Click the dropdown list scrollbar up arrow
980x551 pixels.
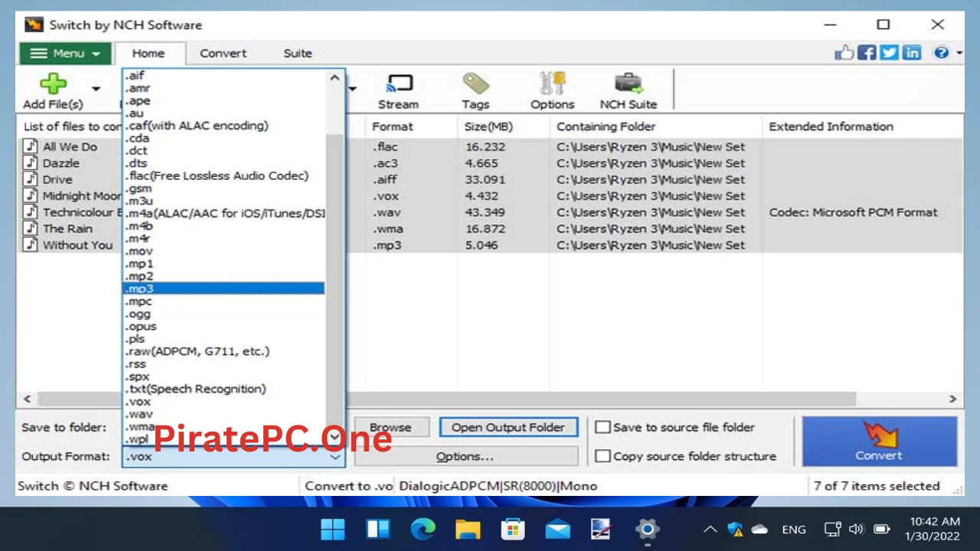point(335,77)
